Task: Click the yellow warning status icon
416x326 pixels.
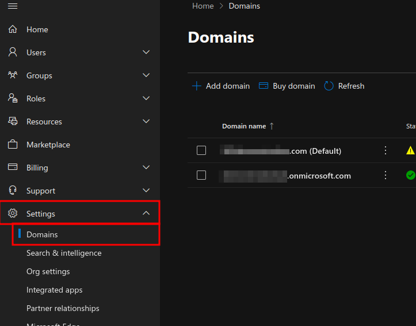Action: coord(410,150)
